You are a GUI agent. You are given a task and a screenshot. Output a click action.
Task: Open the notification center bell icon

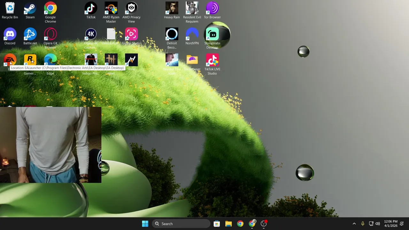(402, 224)
